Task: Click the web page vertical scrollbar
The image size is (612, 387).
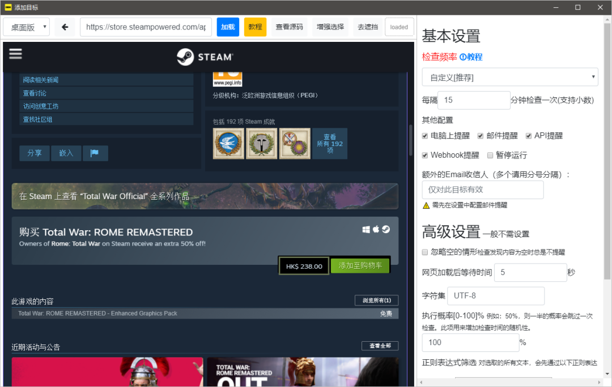Action: click(x=410, y=140)
